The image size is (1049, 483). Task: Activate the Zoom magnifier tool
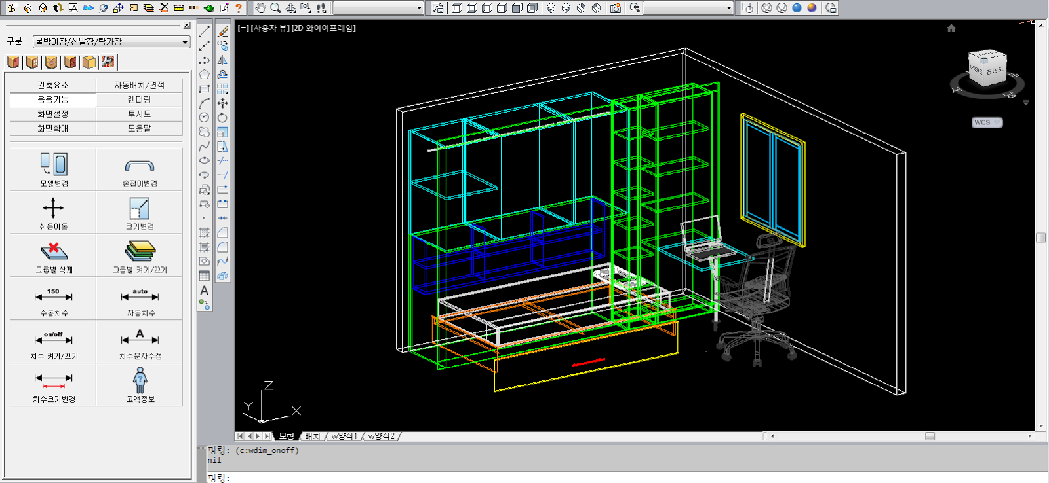click(276, 8)
